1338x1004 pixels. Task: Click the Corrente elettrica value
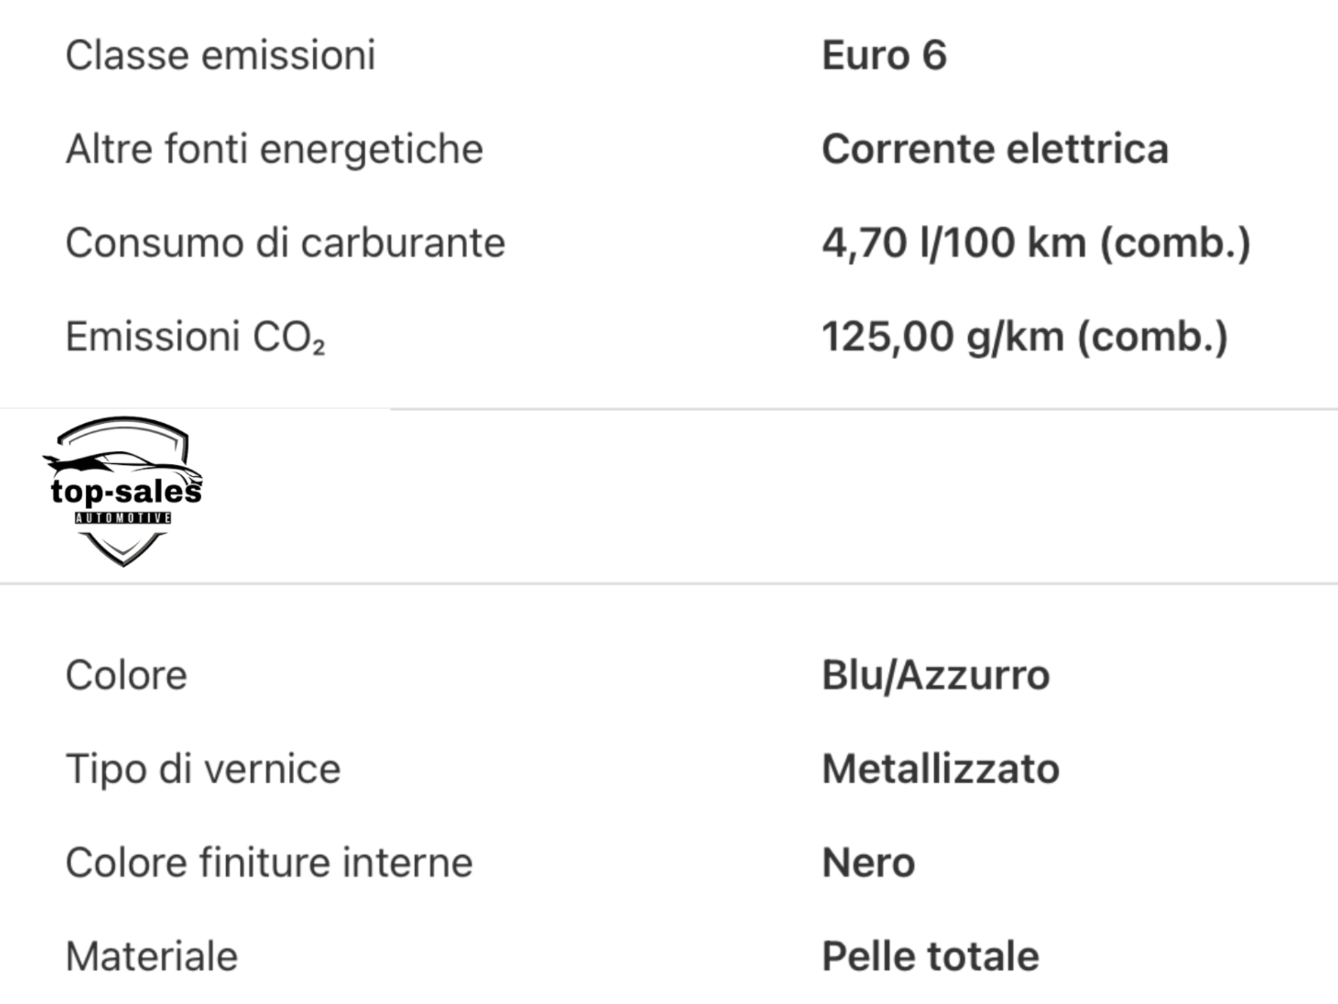pyautogui.click(x=994, y=149)
